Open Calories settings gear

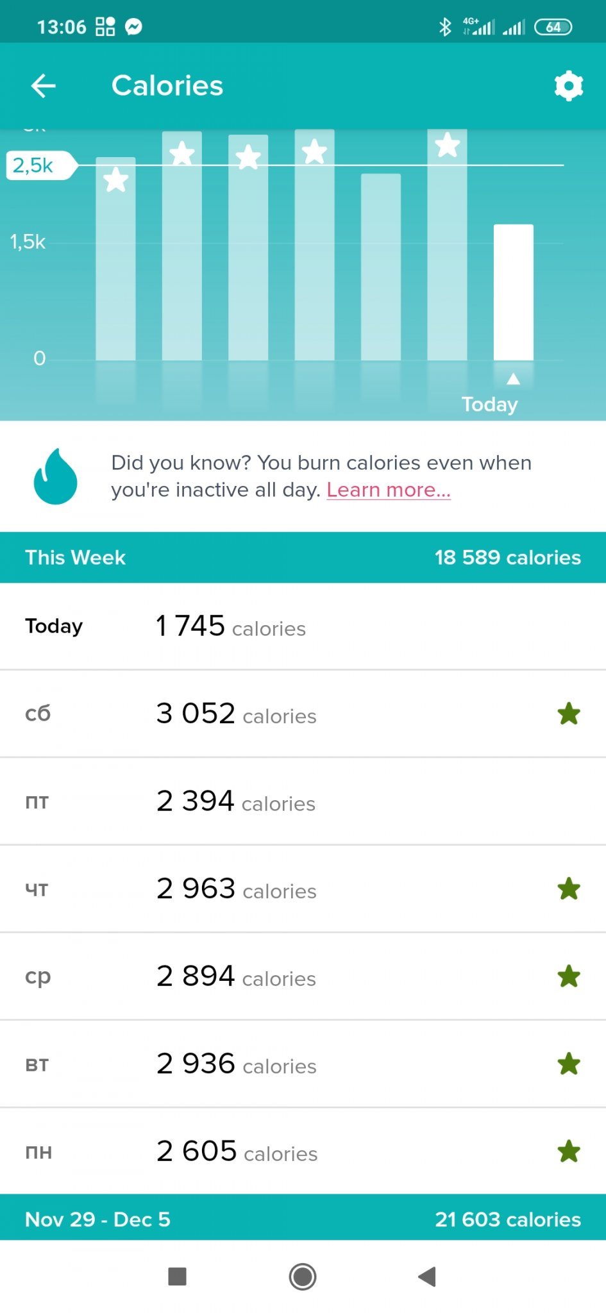coord(568,86)
